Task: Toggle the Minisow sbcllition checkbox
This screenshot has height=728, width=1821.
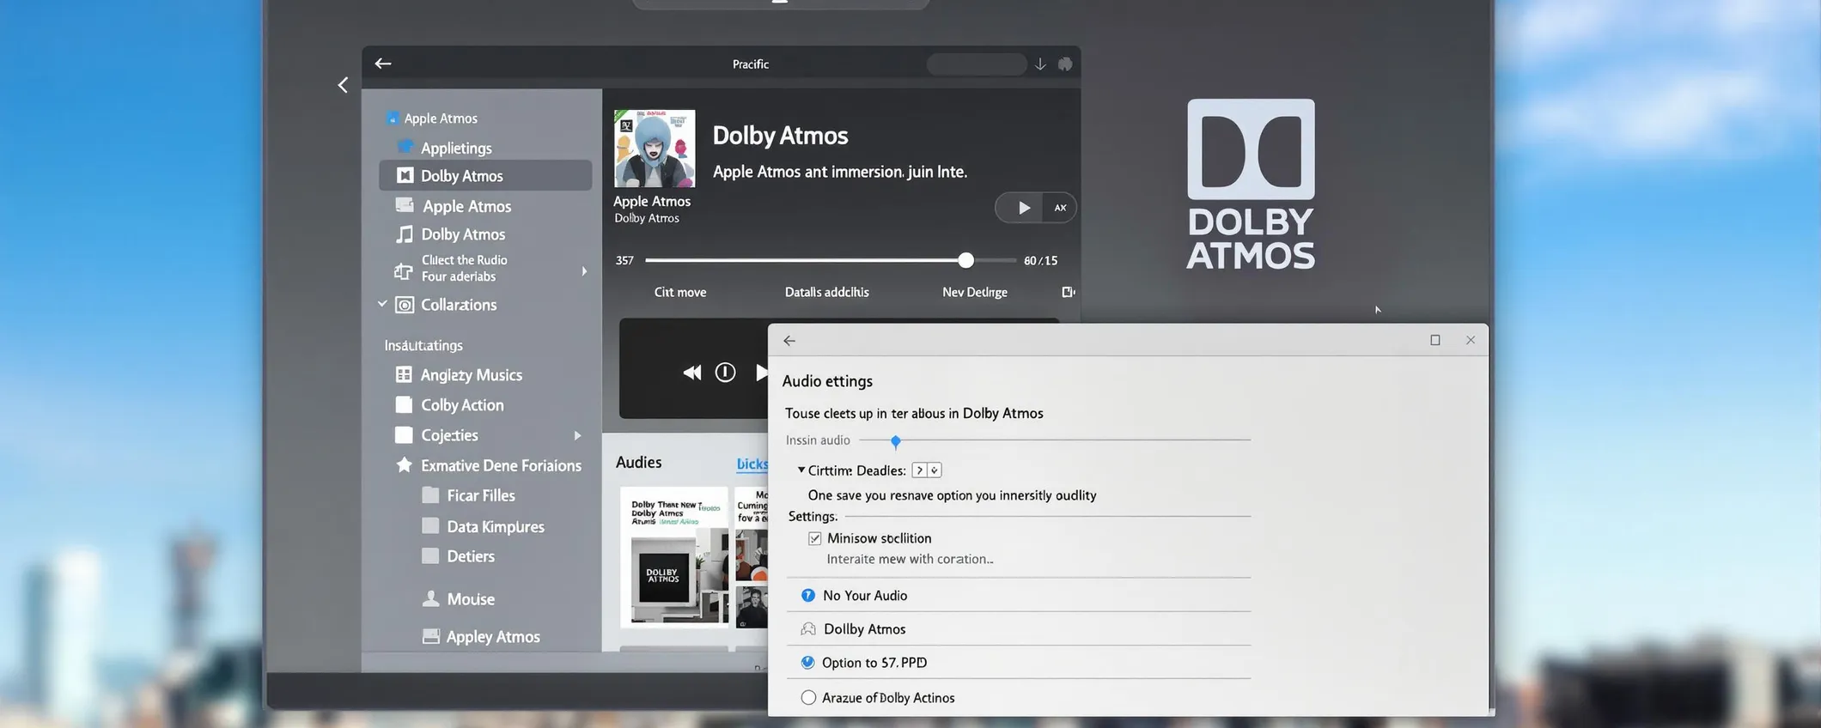Action: pos(814,538)
